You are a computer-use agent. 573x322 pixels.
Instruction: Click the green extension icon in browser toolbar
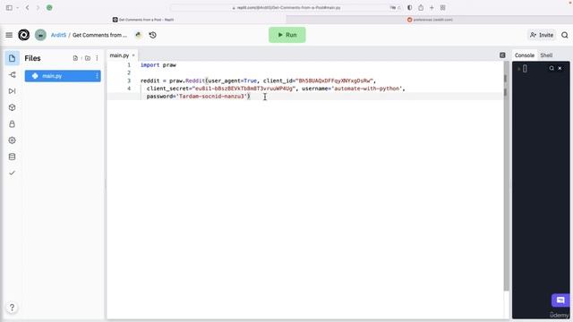pyautogui.click(x=49, y=8)
